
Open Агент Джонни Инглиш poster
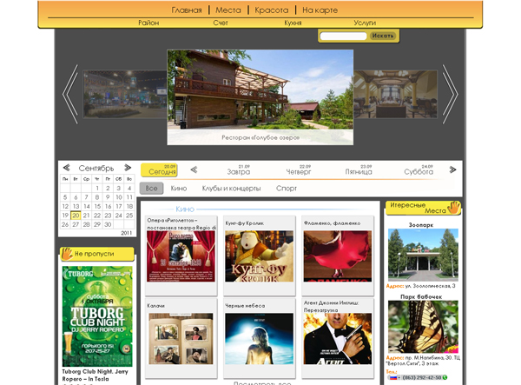(x=338, y=338)
